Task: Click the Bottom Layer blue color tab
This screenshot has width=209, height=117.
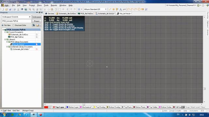Action: pos(72,107)
